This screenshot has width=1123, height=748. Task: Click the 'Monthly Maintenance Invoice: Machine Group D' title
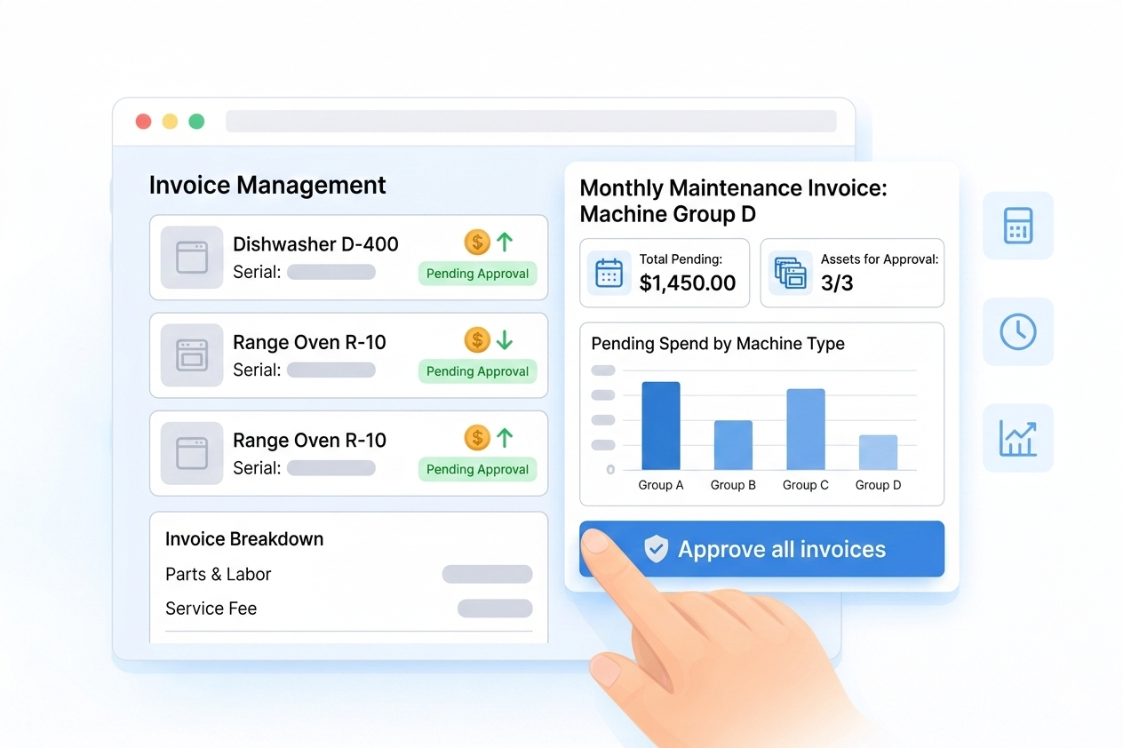pos(734,201)
